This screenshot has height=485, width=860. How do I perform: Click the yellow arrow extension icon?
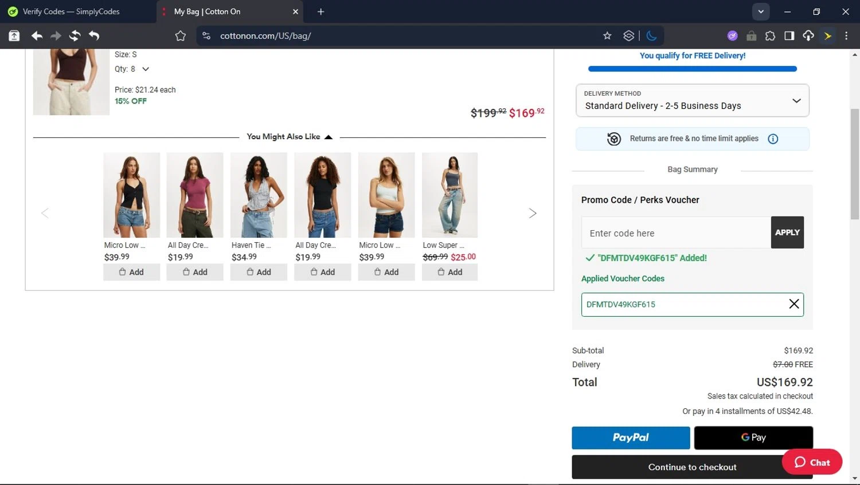828,36
